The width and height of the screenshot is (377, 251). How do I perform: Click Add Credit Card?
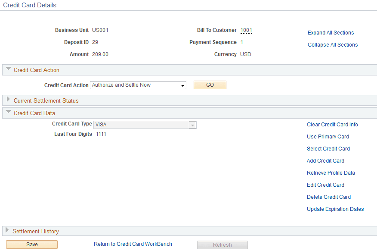(325, 161)
